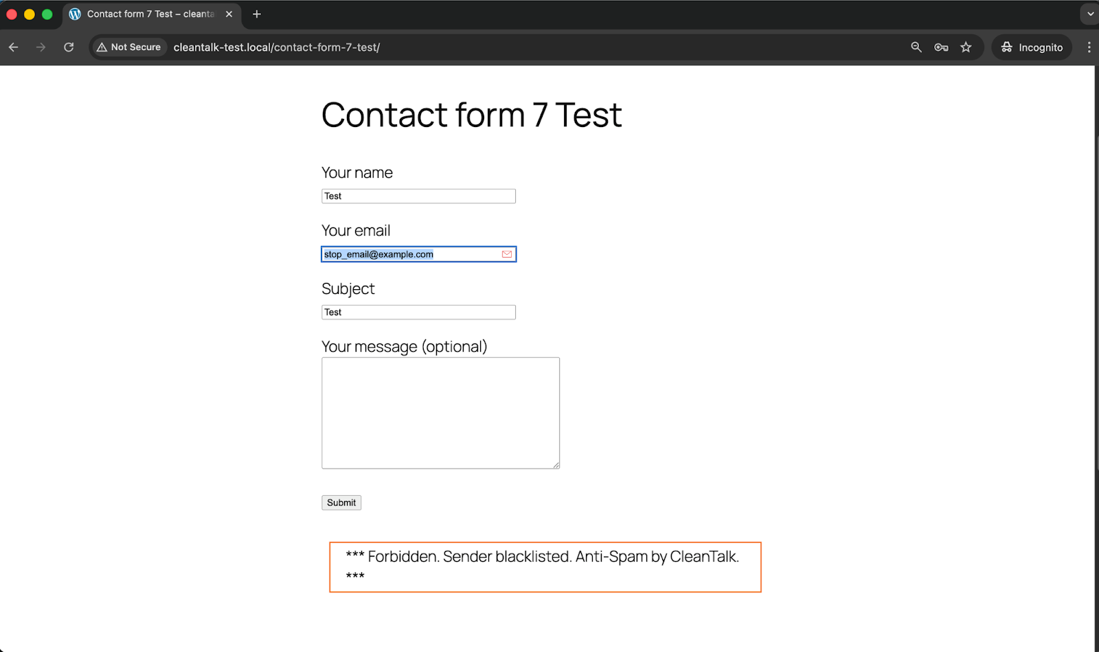1099x652 pixels.
Task: Expand the tab search dropdown arrow
Action: (x=1090, y=14)
